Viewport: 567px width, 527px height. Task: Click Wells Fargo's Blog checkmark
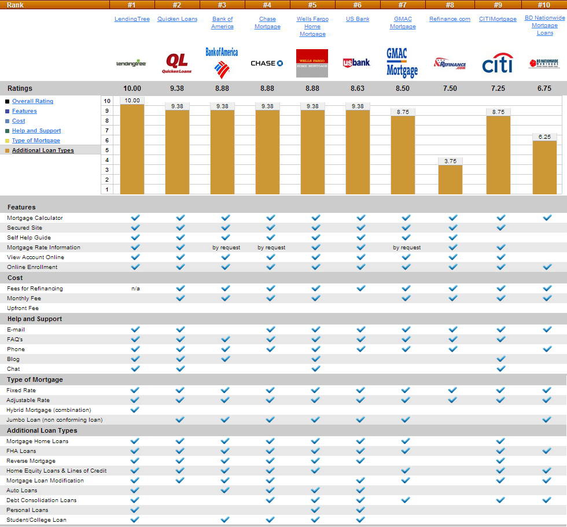tap(316, 359)
